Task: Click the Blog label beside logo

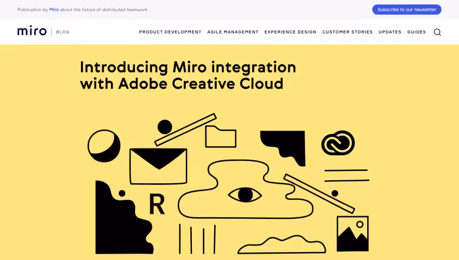Action: click(63, 32)
